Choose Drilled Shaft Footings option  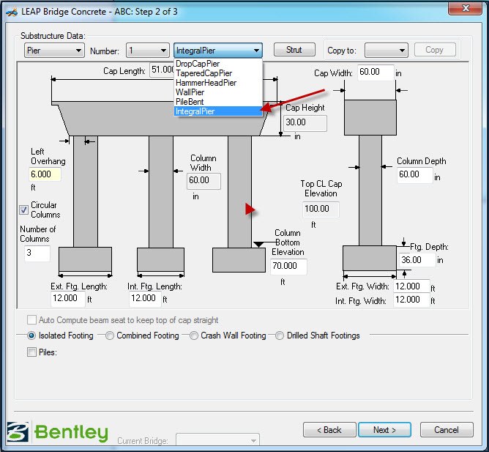280,336
